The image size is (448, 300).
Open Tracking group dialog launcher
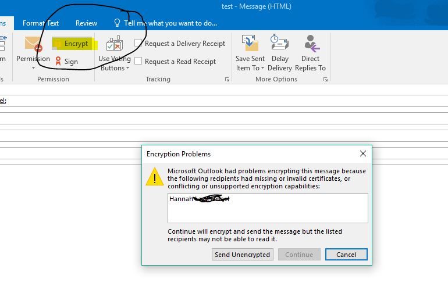click(x=227, y=79)
